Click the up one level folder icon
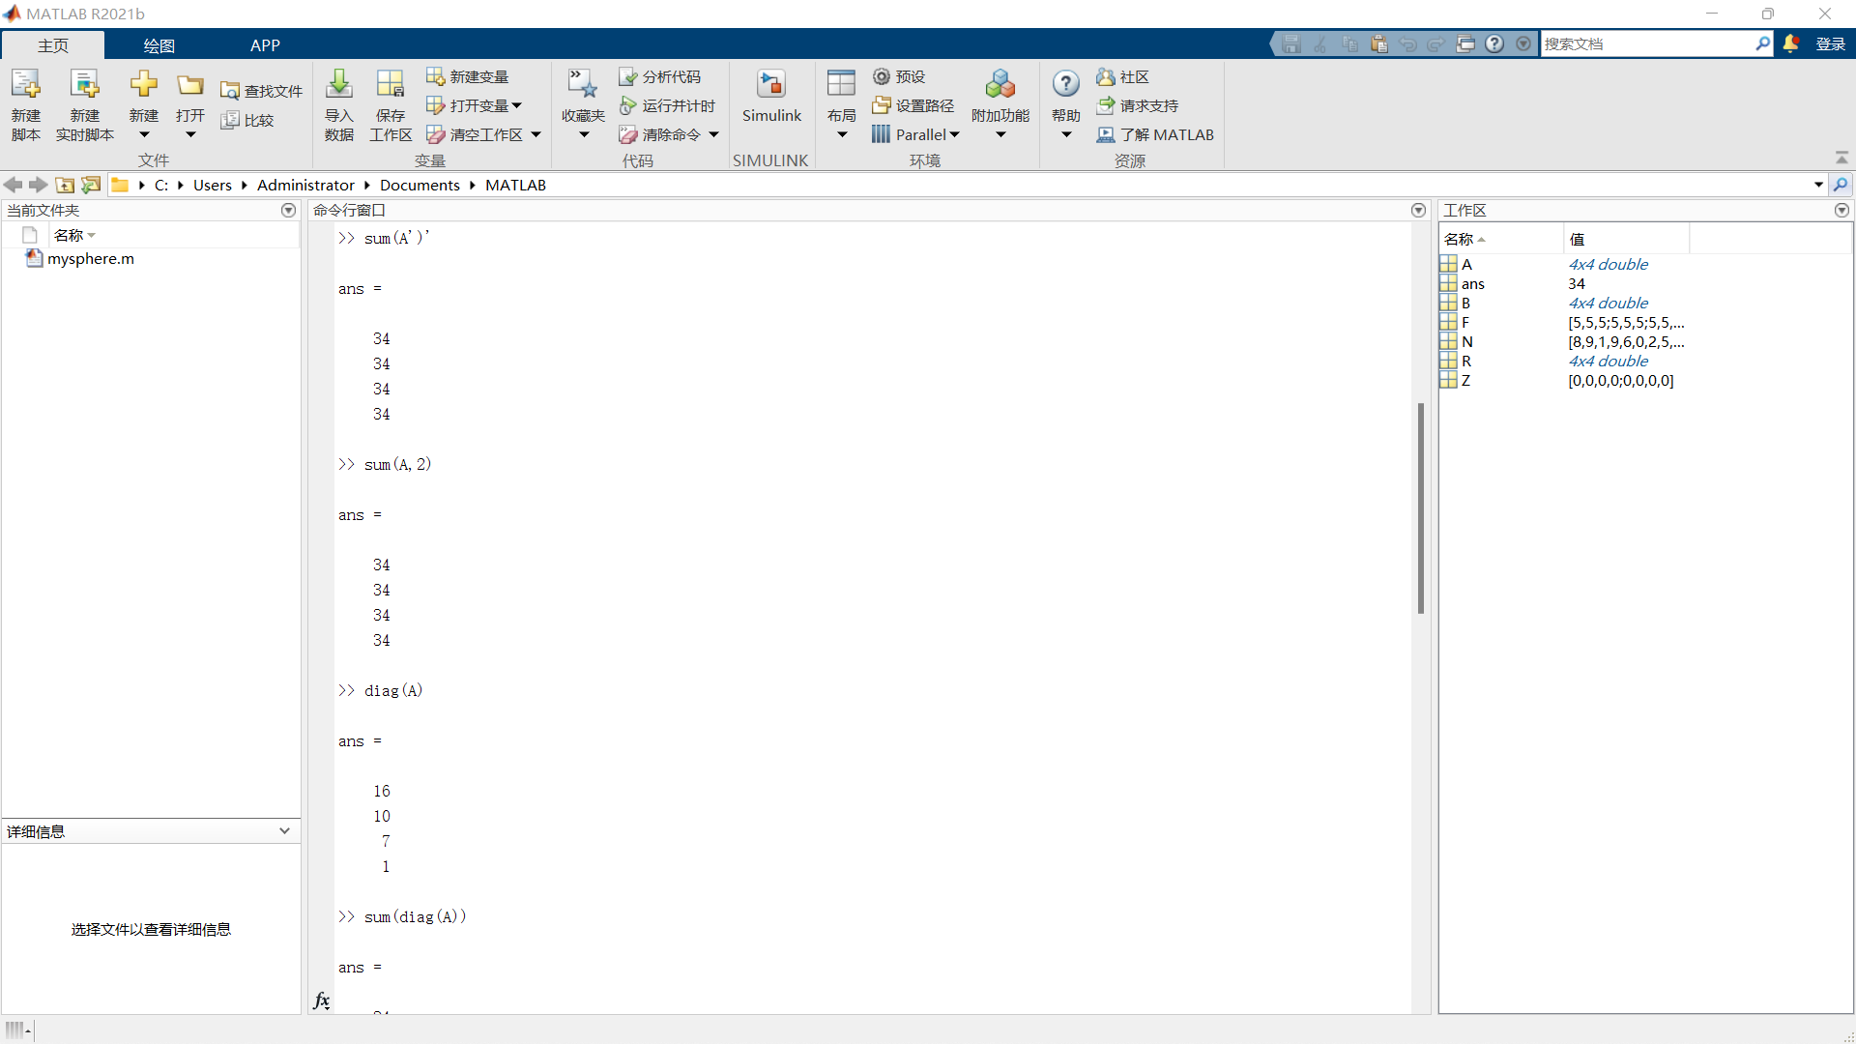Image resolution: width=1856 pixels, height=1044 pixels. point(65,185)
